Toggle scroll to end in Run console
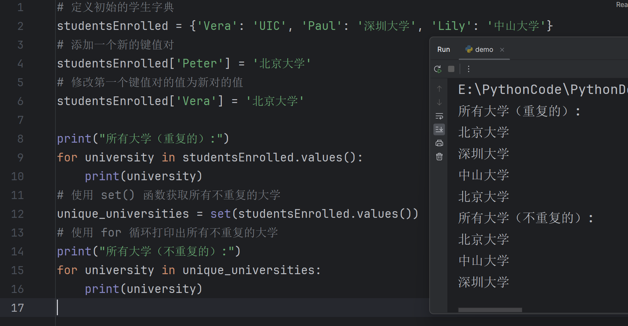The image size is (628, 326). [439, 129]
